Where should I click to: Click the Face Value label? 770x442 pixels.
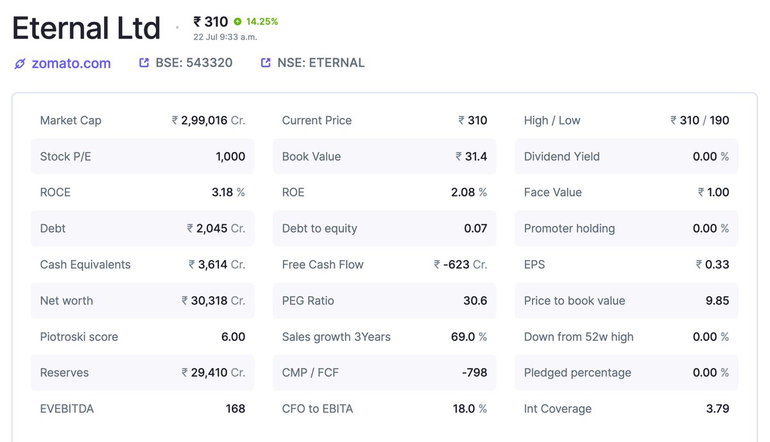click(552, 192)
